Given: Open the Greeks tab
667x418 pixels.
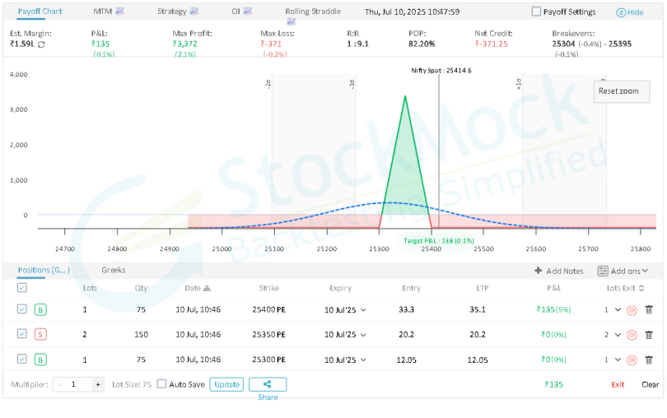Looking at the screenshot, I should 114,270.
